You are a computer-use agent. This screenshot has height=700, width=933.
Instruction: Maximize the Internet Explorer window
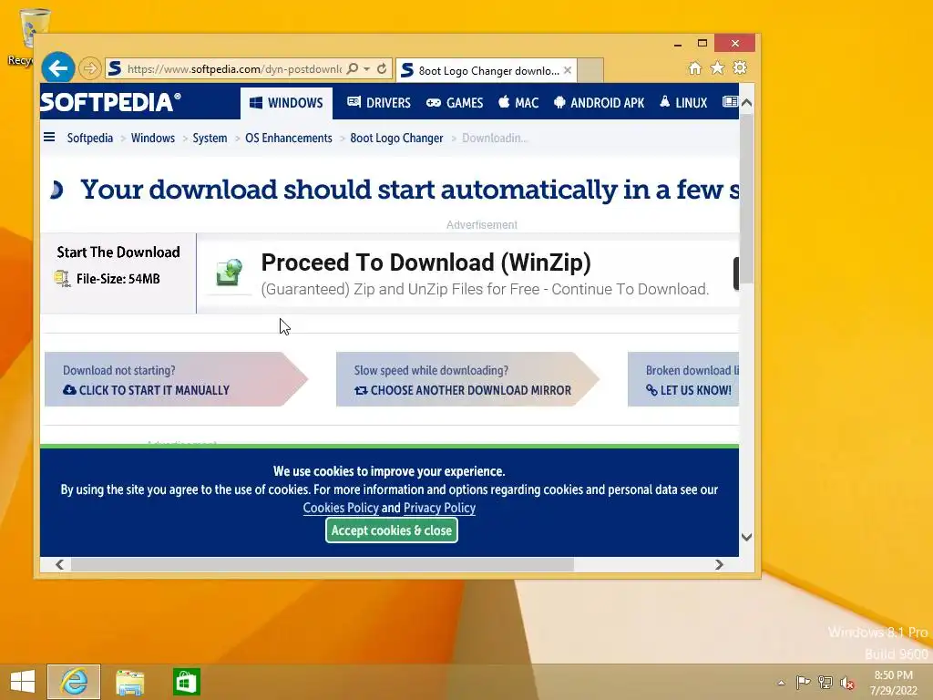click(x=702, y=43)
